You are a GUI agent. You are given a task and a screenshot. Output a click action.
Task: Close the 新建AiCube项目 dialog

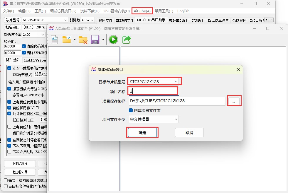(x=238, y=69)
